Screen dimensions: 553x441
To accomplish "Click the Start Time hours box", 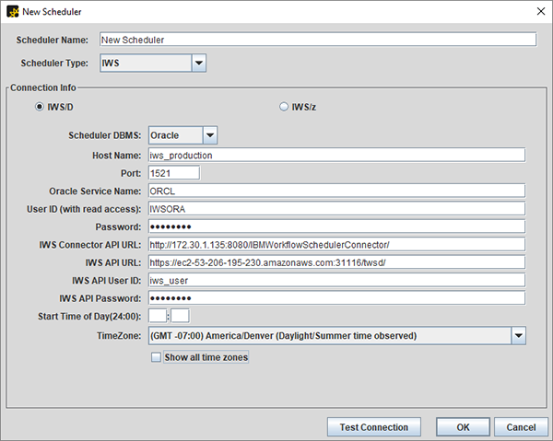I will [x=156, y=316].
